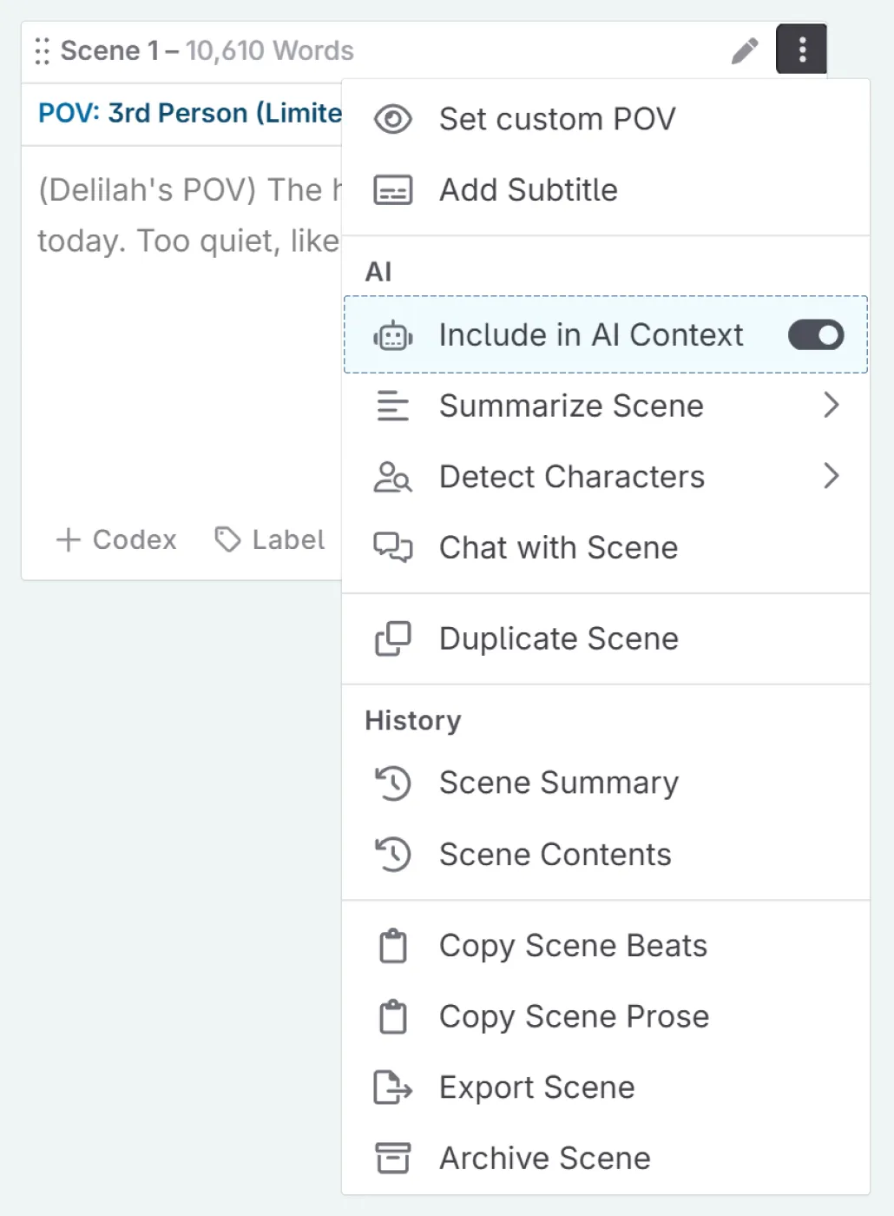Viewport: 894px width, 1216px height.
Task: Open the POV: 3rd Person selector
Action: point(189,113)
